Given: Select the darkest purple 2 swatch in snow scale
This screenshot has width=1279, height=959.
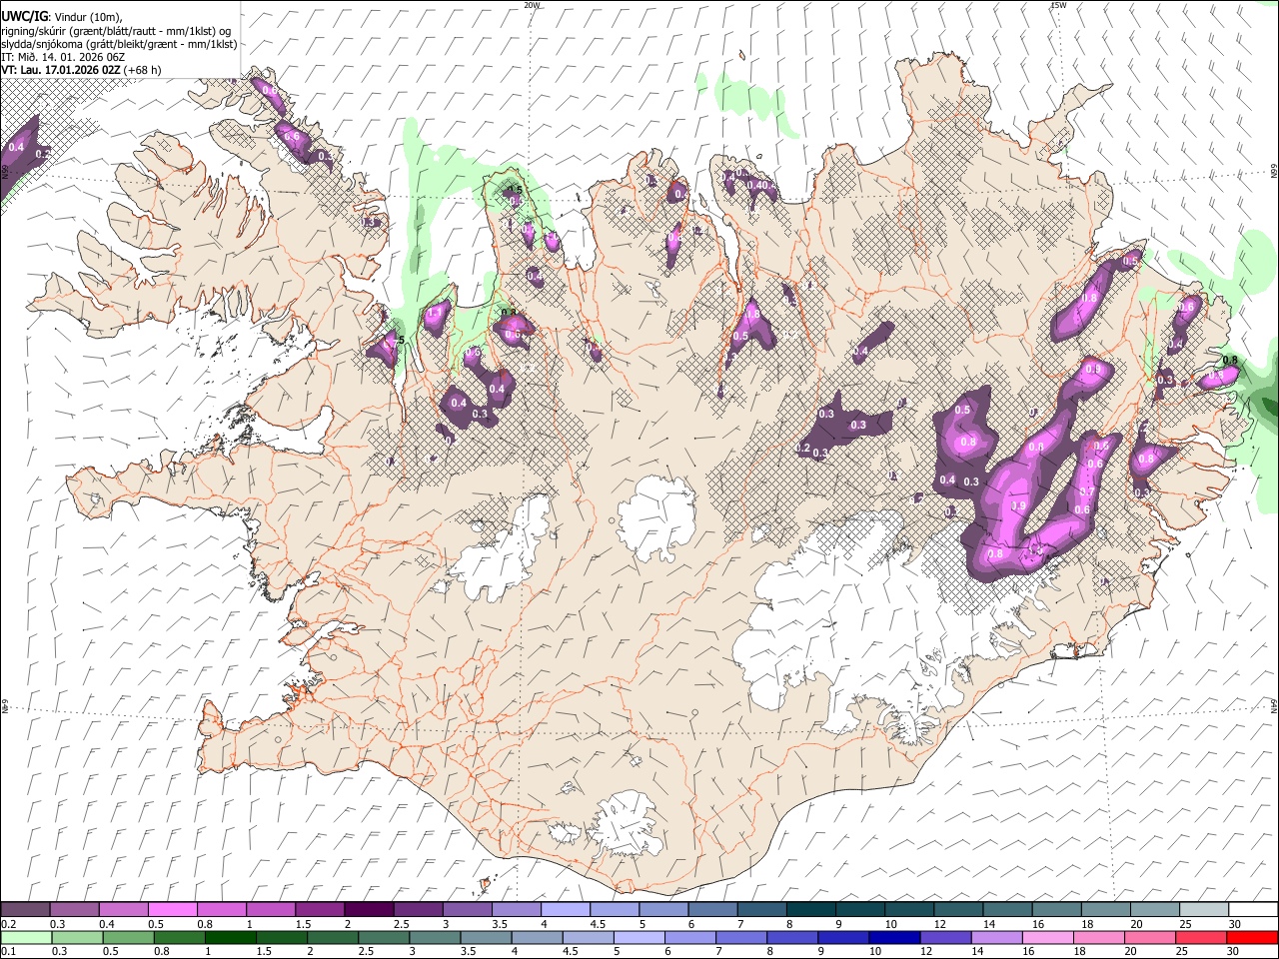Looking at the screenshot, I should [368, 910].
